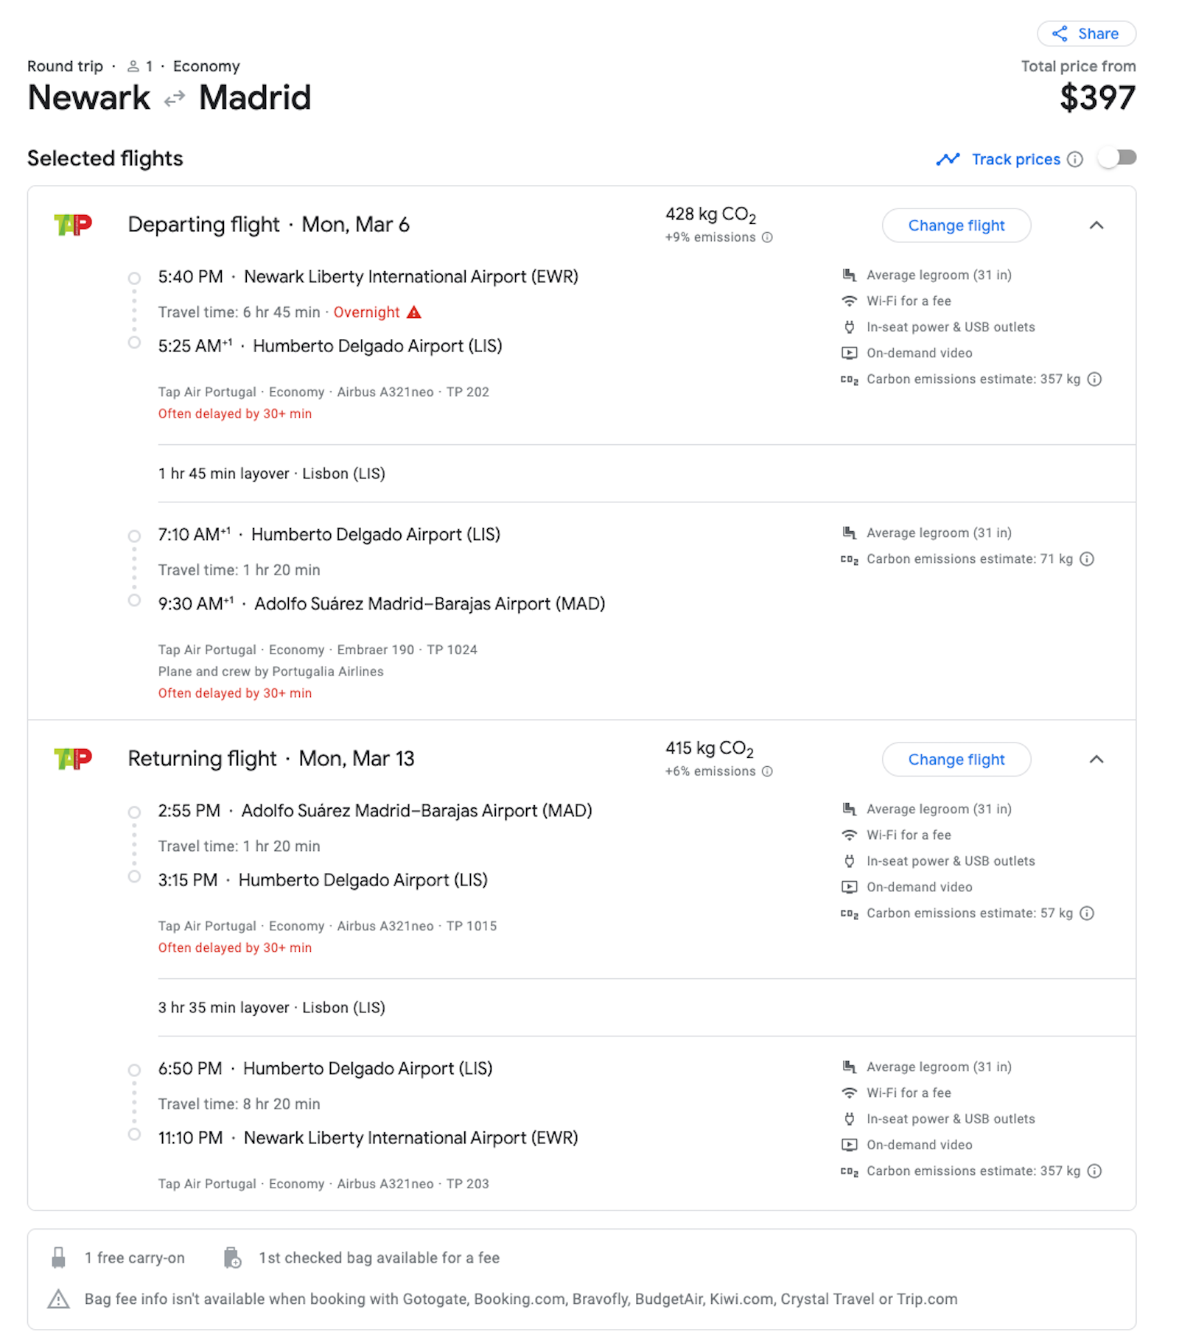Change flight for the Mon, Mar 6 departure
The height and width of the screenshot is (1340, 1179).
(x=956, y=225)
